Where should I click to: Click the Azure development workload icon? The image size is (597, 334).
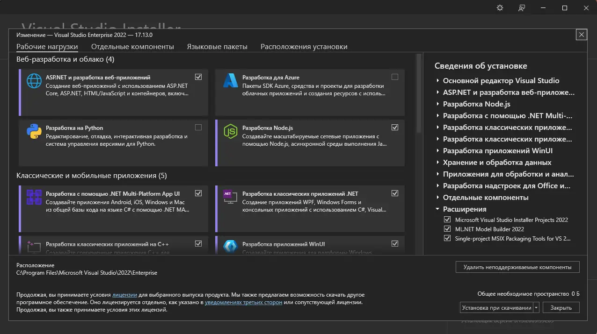231,81
